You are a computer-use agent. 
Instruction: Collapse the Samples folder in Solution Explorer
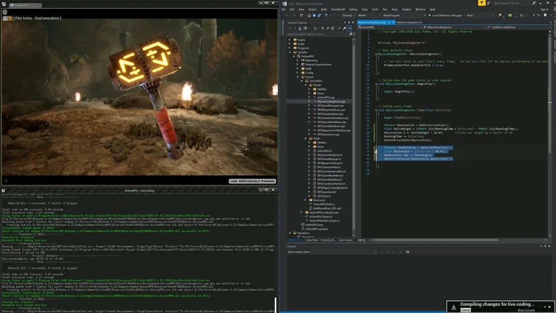289,52
